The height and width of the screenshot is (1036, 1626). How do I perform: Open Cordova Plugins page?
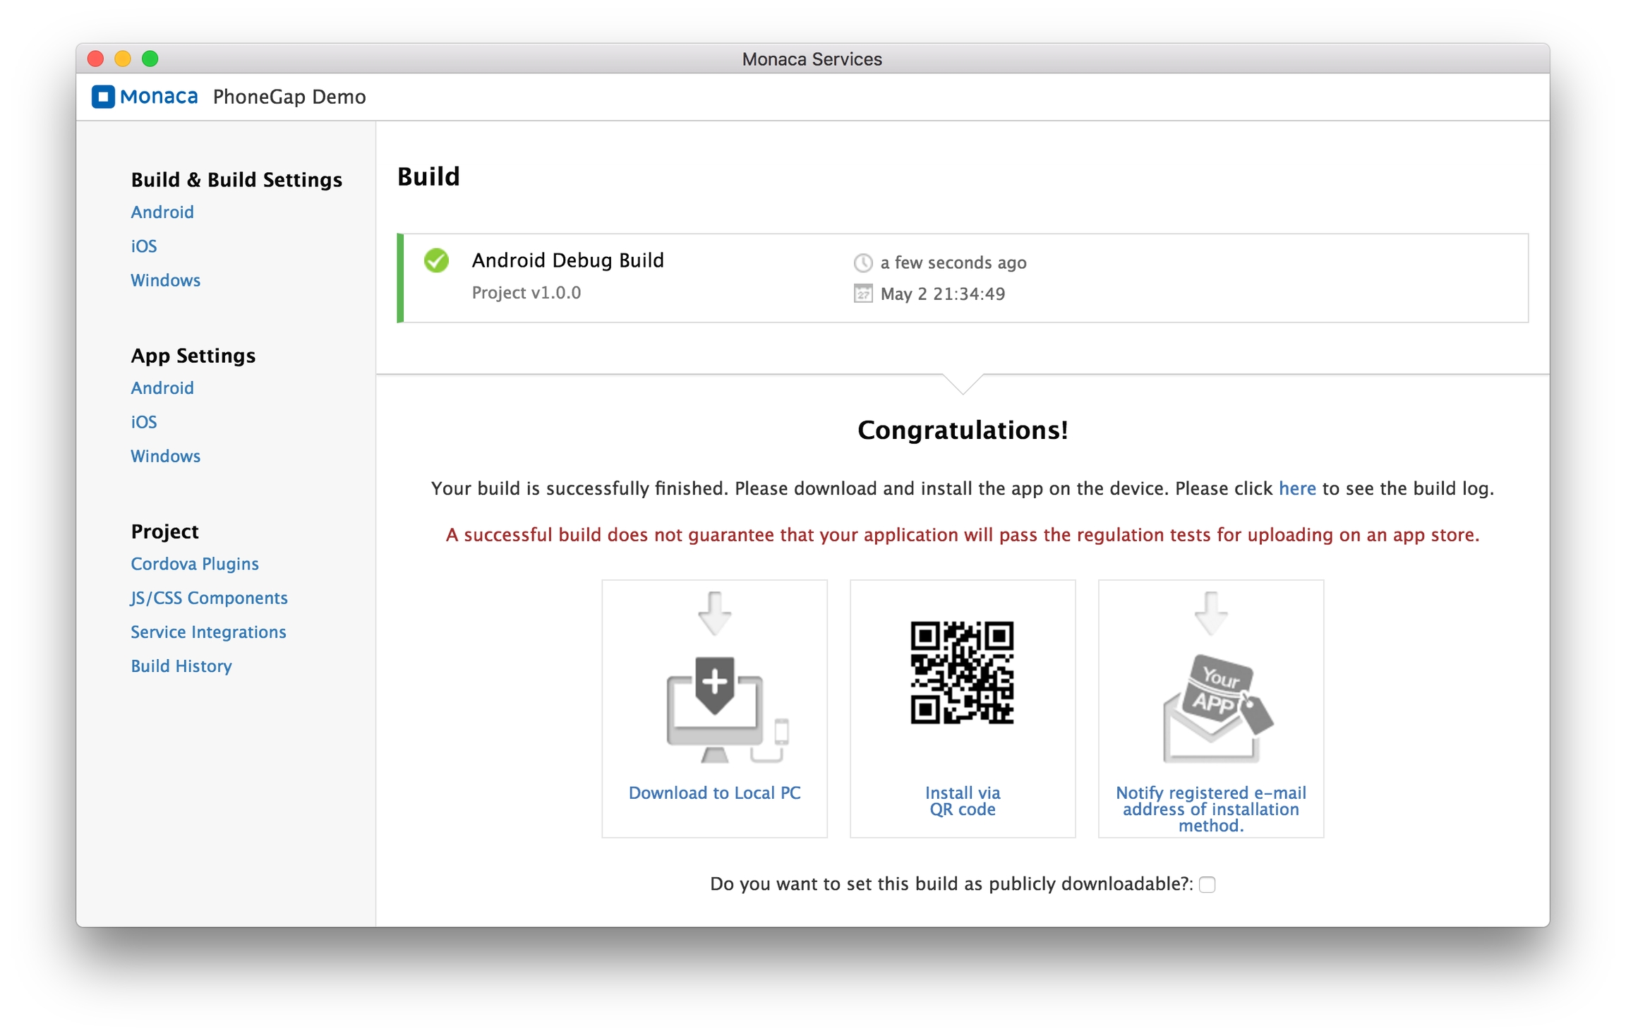[195, 564]
